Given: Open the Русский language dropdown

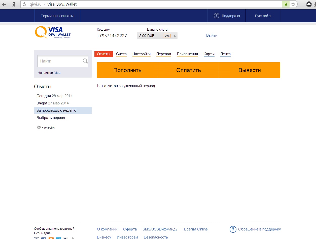Looking at the screenshot, I should (263, 16).
